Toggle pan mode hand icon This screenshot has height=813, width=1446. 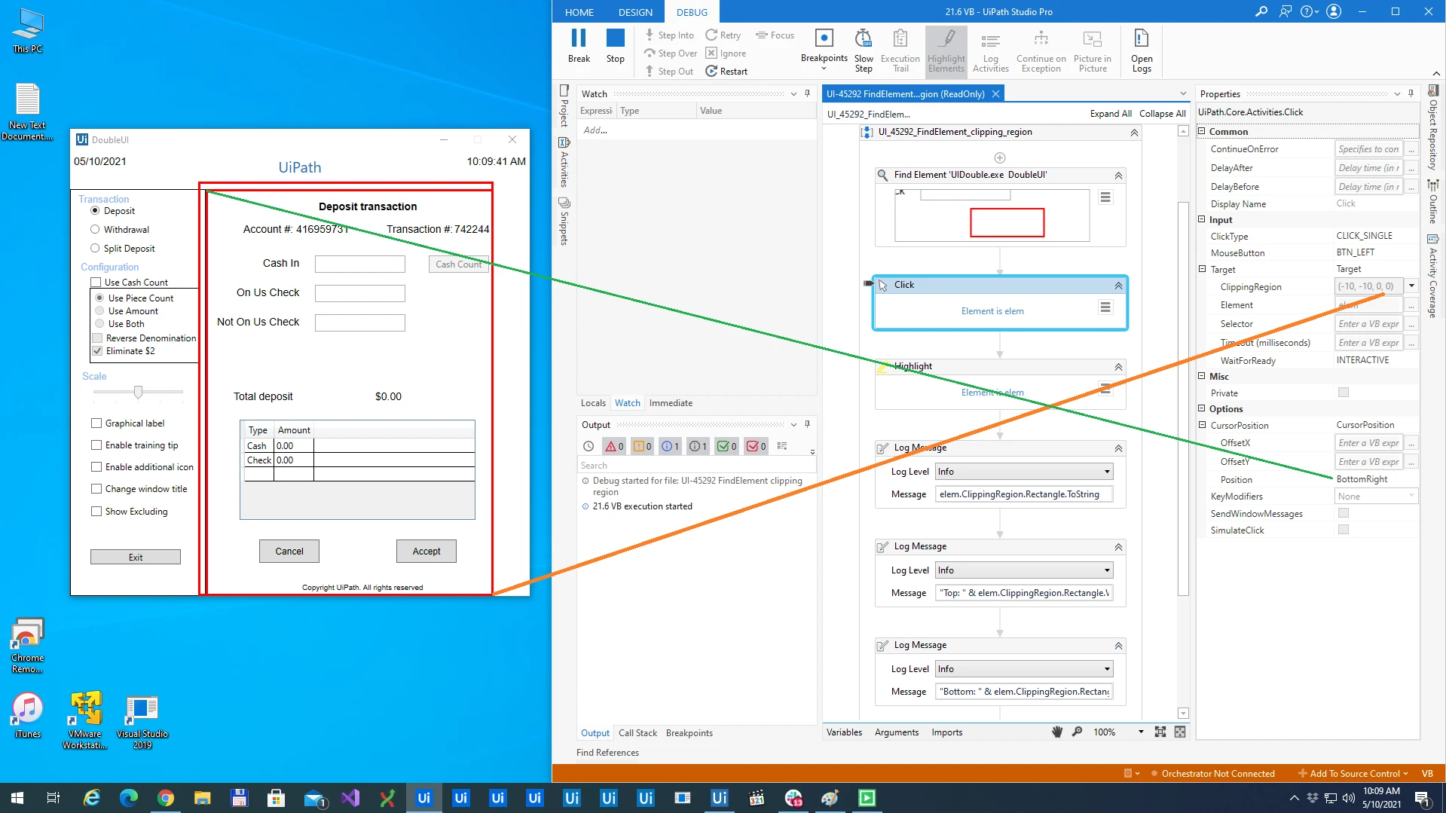[1057, 732]
